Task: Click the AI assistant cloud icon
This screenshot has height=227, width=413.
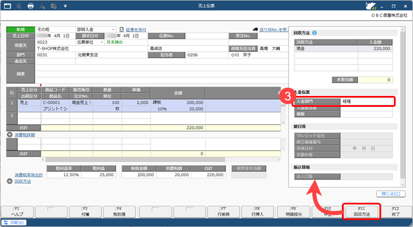Action: tap(371, 6)
